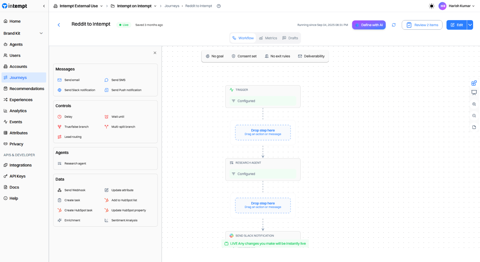Select Send email step
Screen dimensions: 480x262
69,80
